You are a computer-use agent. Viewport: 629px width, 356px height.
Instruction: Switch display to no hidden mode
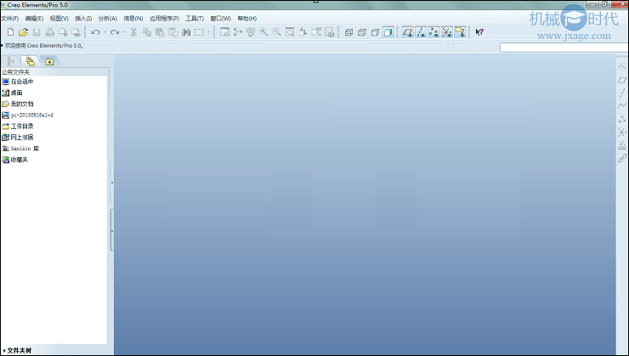point(375,32)
